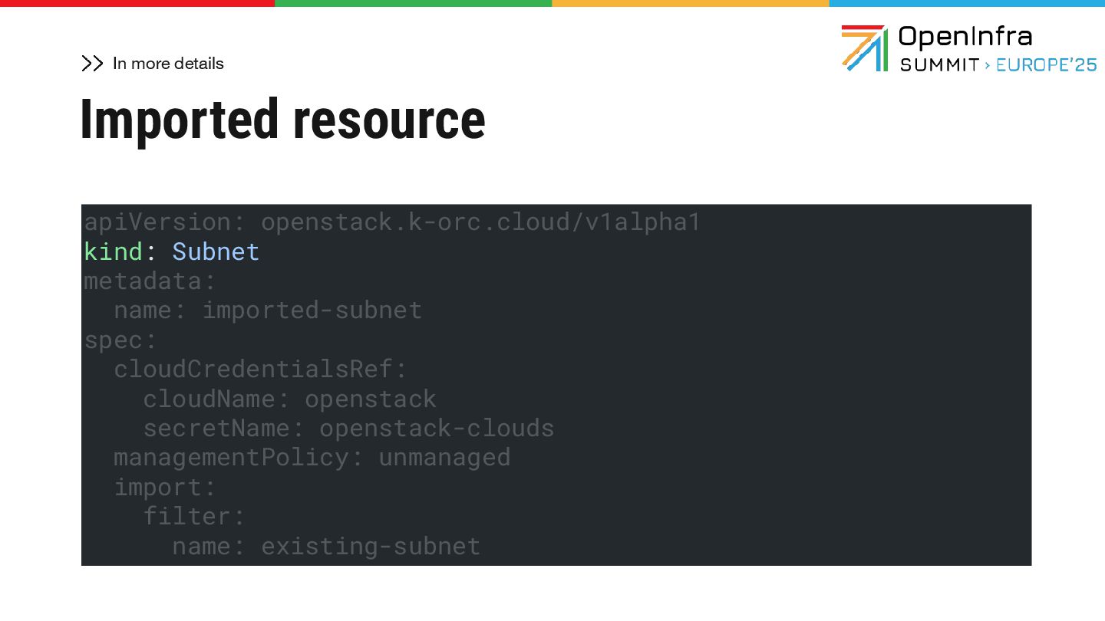Click the EUROPE'25 text in logo
This screenshot has width=1105, height=621.
pyautogui.click(x=1046, y=65)
